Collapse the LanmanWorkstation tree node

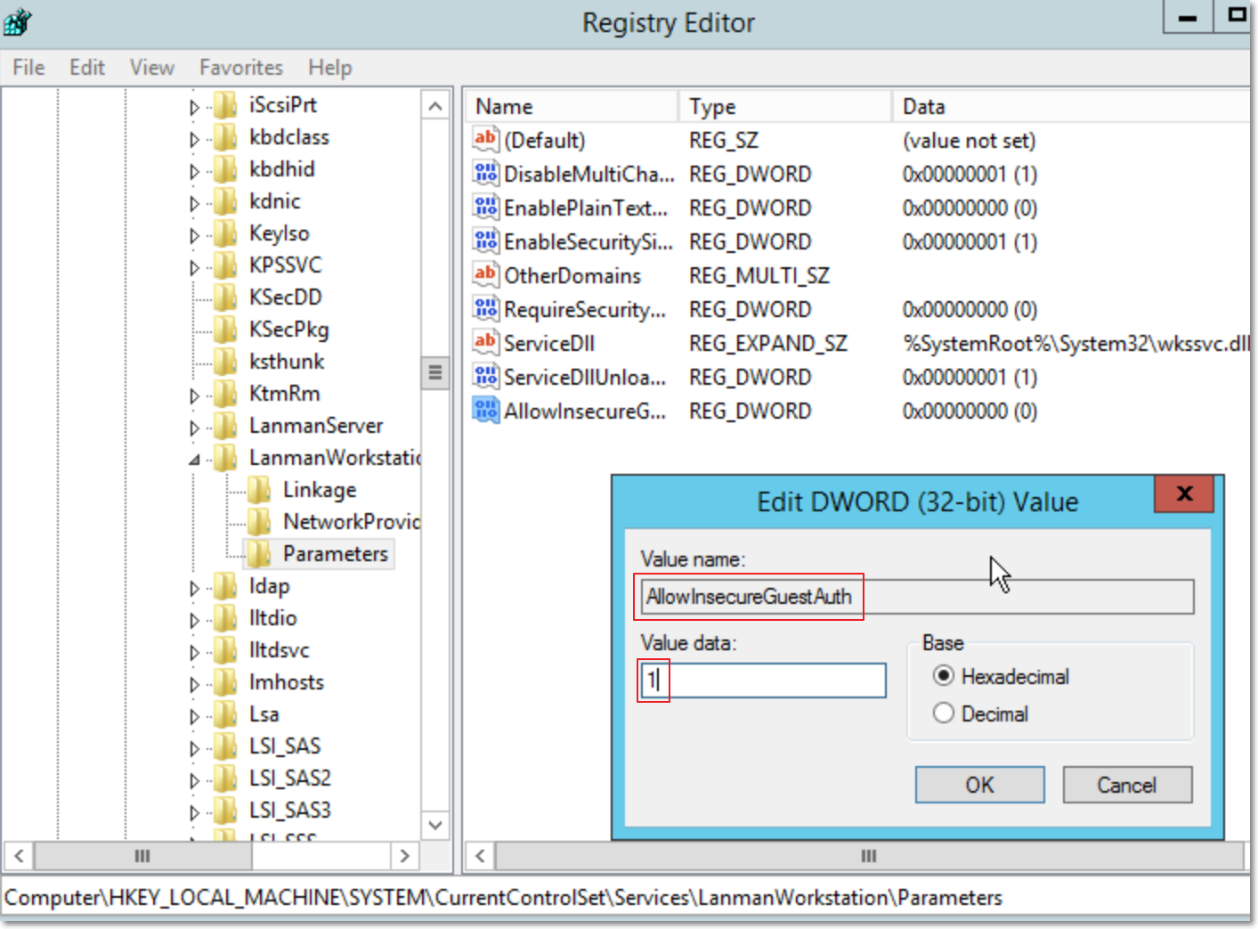click(194, 460)
